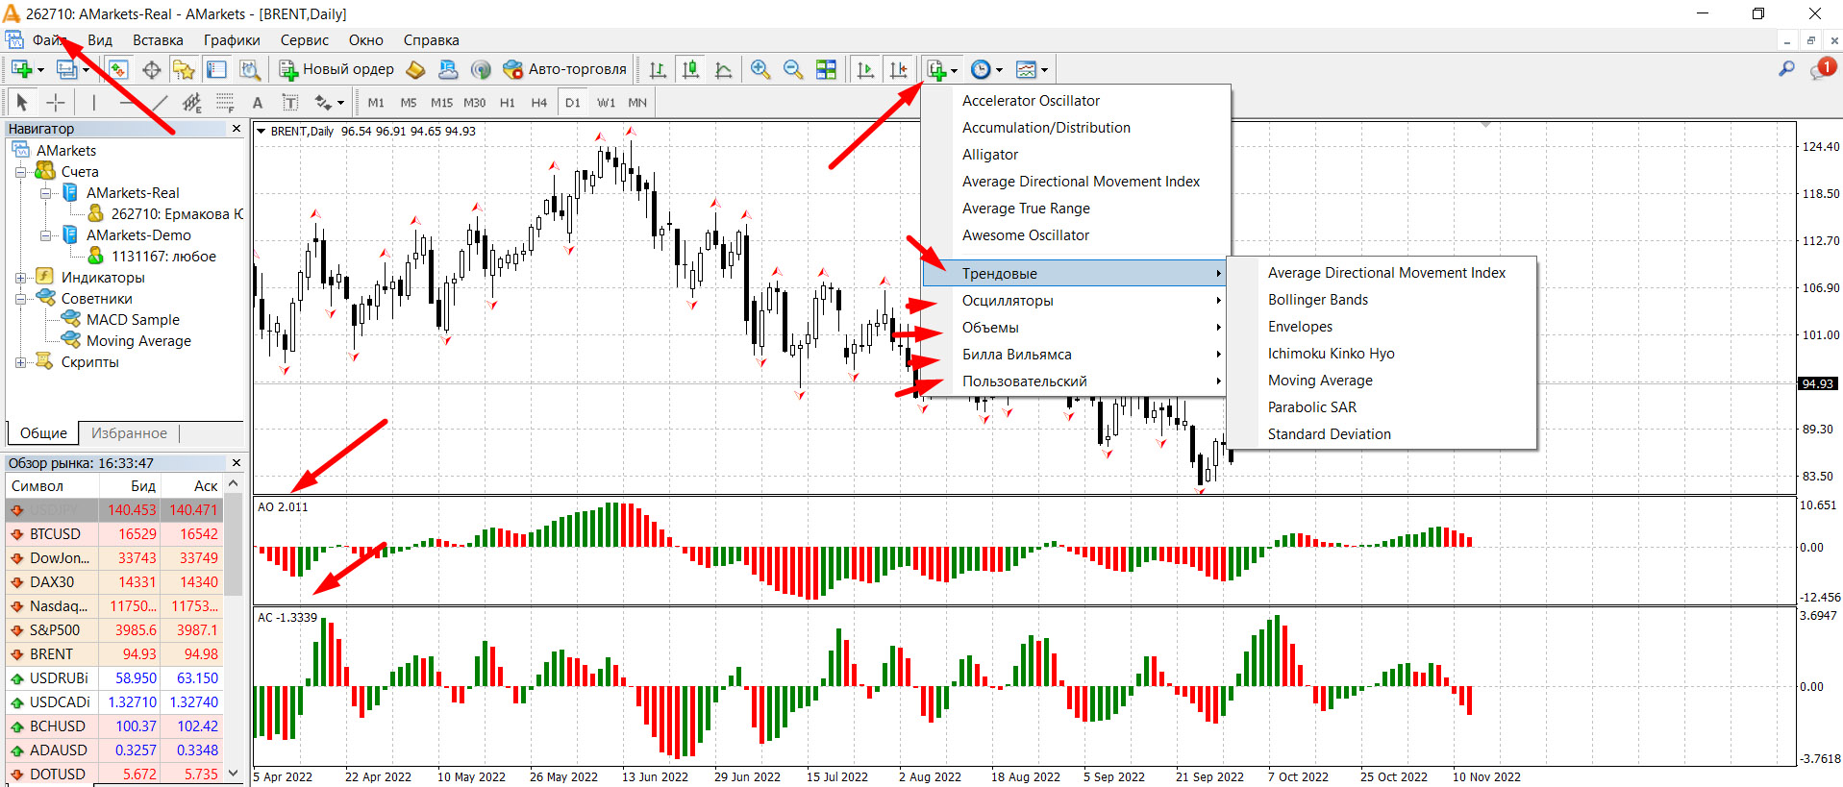Toggle the Navigator panel star-folder icon
Viewport: 1843px width, 787px height.
point(184,69)
